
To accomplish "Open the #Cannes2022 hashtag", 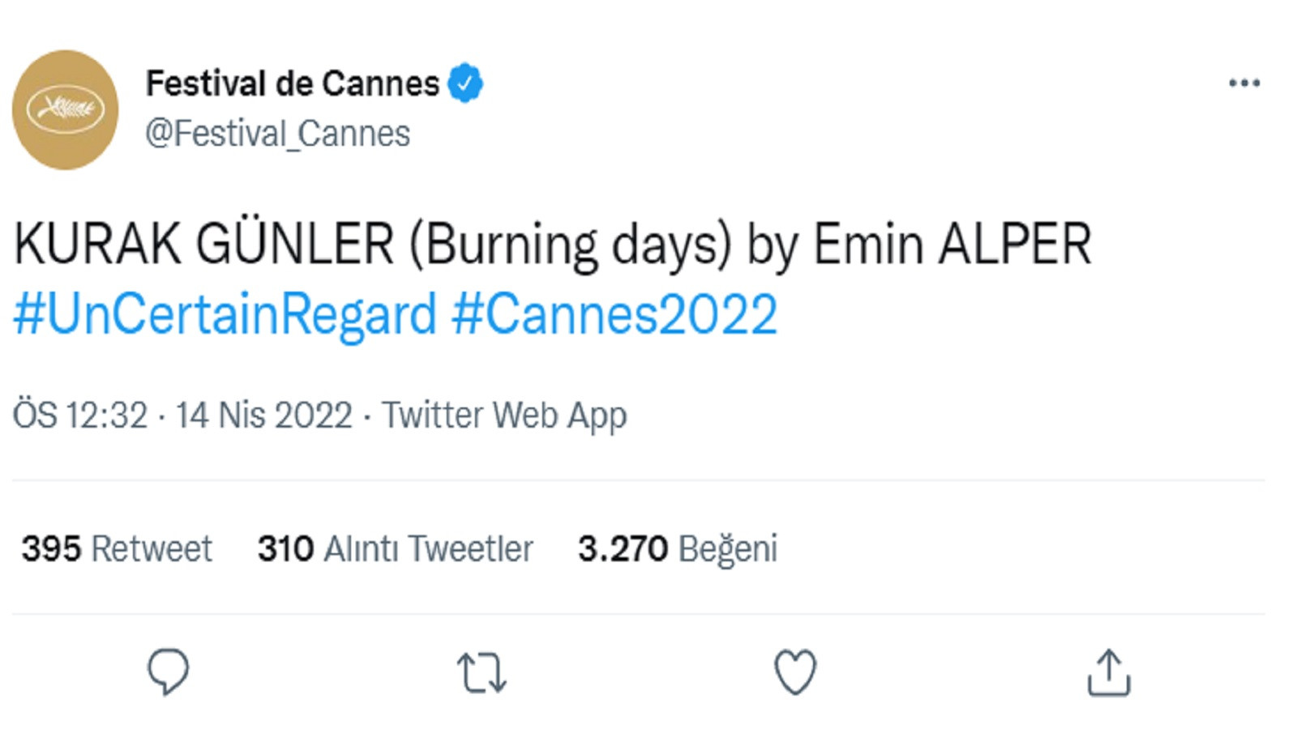I will point(614,316).
